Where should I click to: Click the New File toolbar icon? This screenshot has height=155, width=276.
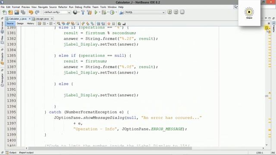(x=5, y=12)
